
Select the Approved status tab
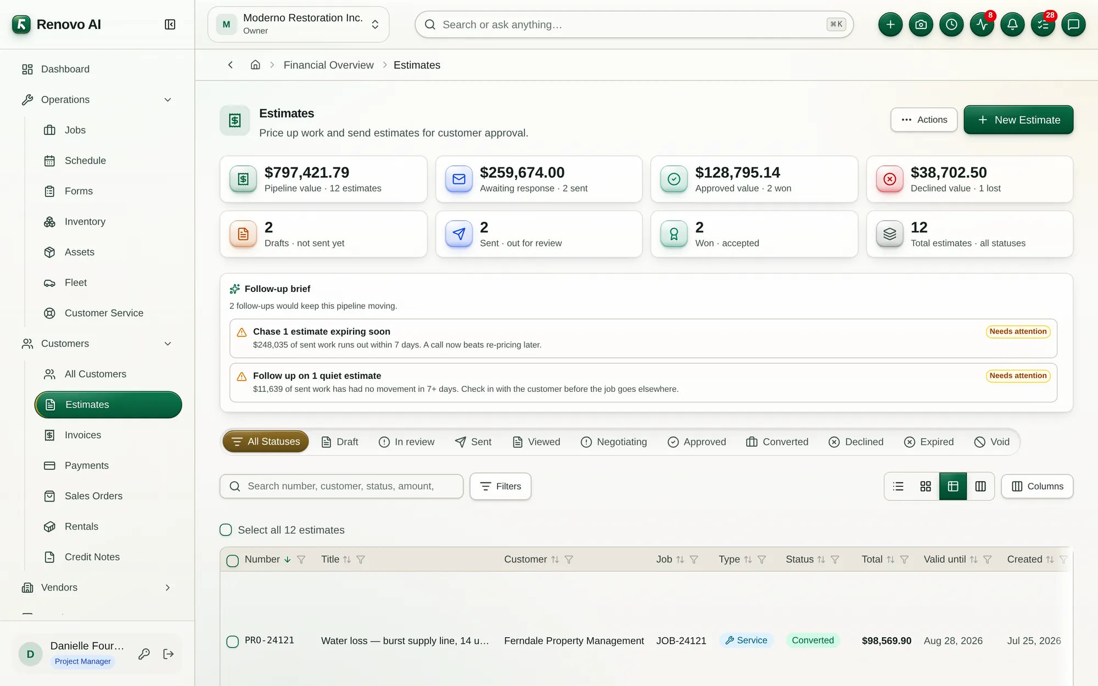click(x=697, y=442)
